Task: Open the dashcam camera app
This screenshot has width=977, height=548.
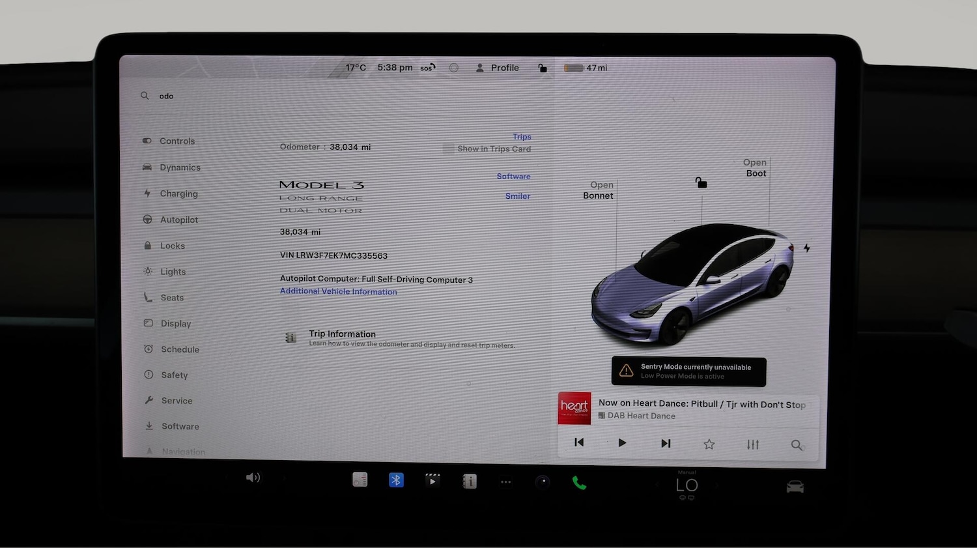Action: [x=543, y=482]
